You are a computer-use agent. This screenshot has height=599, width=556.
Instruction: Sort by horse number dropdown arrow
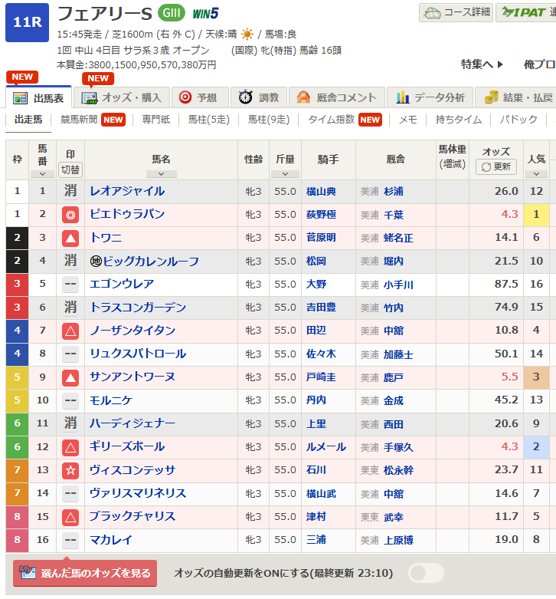pyautogui.click(x=42, y=174)
